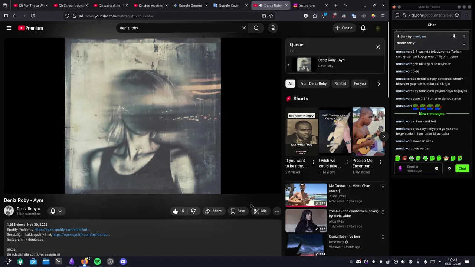Open YouTube hamburger guide menu
The image size is (475, 267).
coord(9,28)
